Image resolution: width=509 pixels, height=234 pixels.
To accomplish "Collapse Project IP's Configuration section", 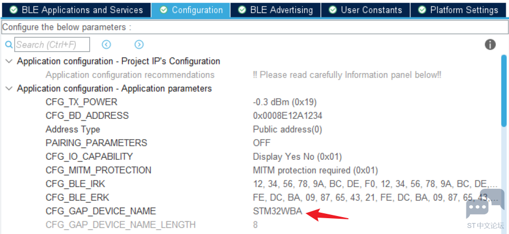I will 10,61.
